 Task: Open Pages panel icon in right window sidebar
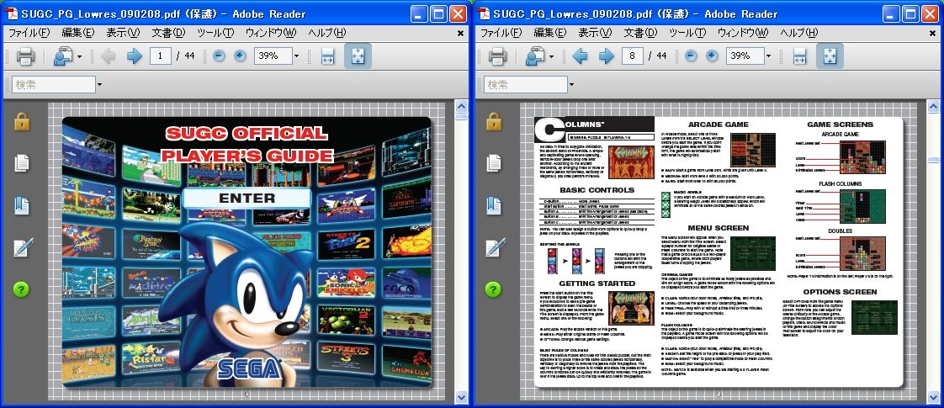[x=494, y=163]
